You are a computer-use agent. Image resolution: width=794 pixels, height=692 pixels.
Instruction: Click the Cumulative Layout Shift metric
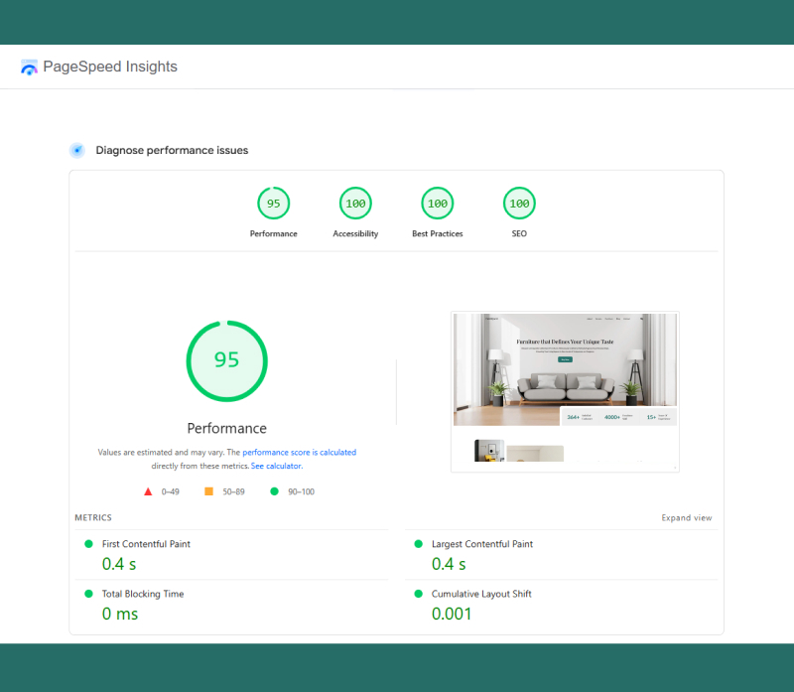[480, 594]
